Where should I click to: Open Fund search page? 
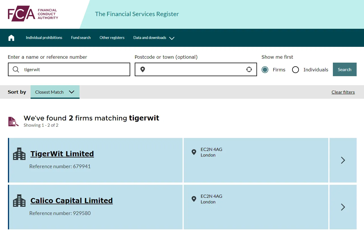pos(81,38)
